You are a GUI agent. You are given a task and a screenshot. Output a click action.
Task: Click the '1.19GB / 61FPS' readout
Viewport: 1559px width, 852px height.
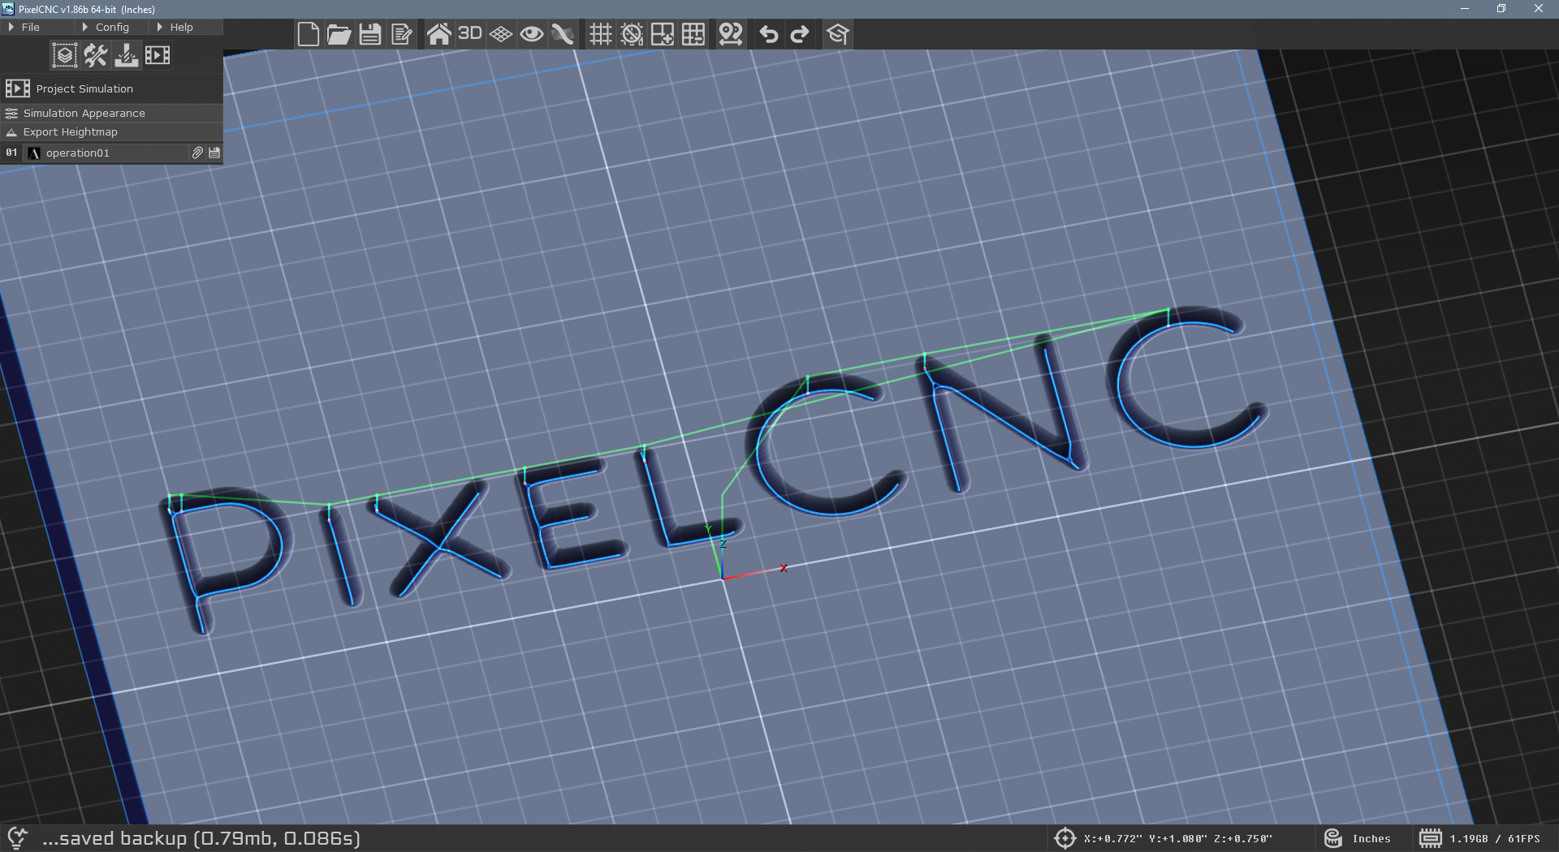(1495, 839)
